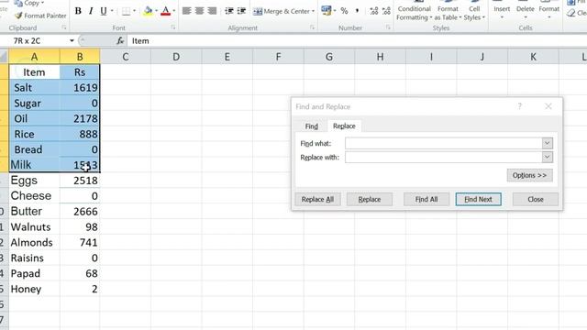Apply accounting number format
Viewport: 587px width, 330px height.
327,11
